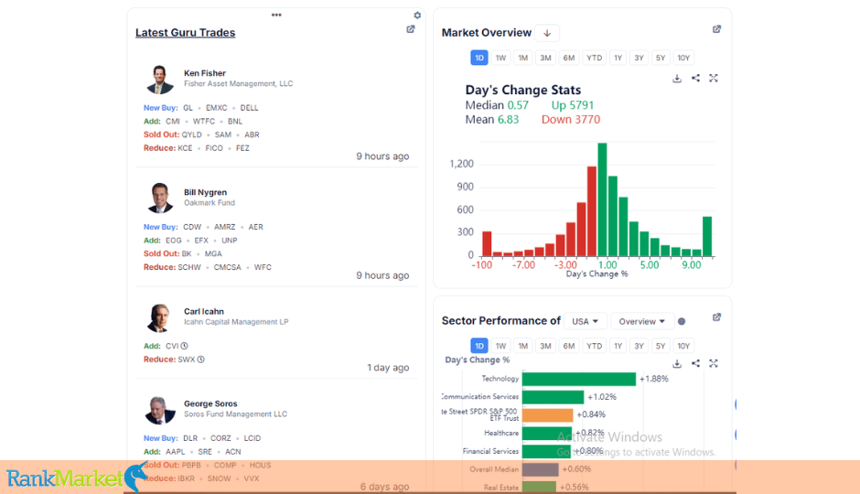Click the three-dot drag handle above Guru Trades
860x494 pixels.
[276, 15]
